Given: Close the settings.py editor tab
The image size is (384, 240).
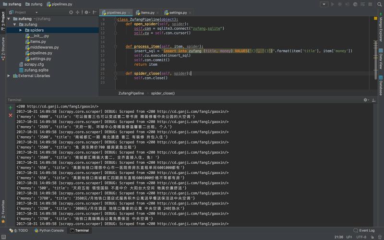Looking at the screenshot, I should click(190, 13).
